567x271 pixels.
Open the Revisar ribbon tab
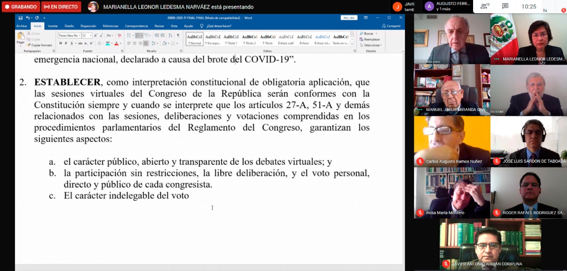[159, 26]
